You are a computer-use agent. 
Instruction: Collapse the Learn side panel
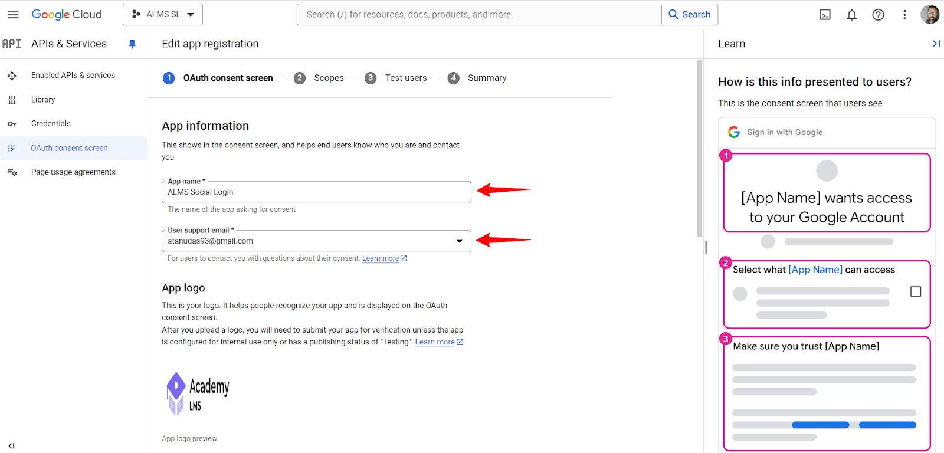click(936, 44)
